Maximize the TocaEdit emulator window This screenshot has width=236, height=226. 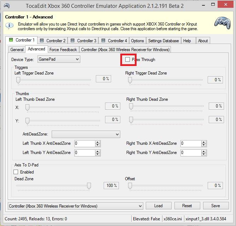213,5
